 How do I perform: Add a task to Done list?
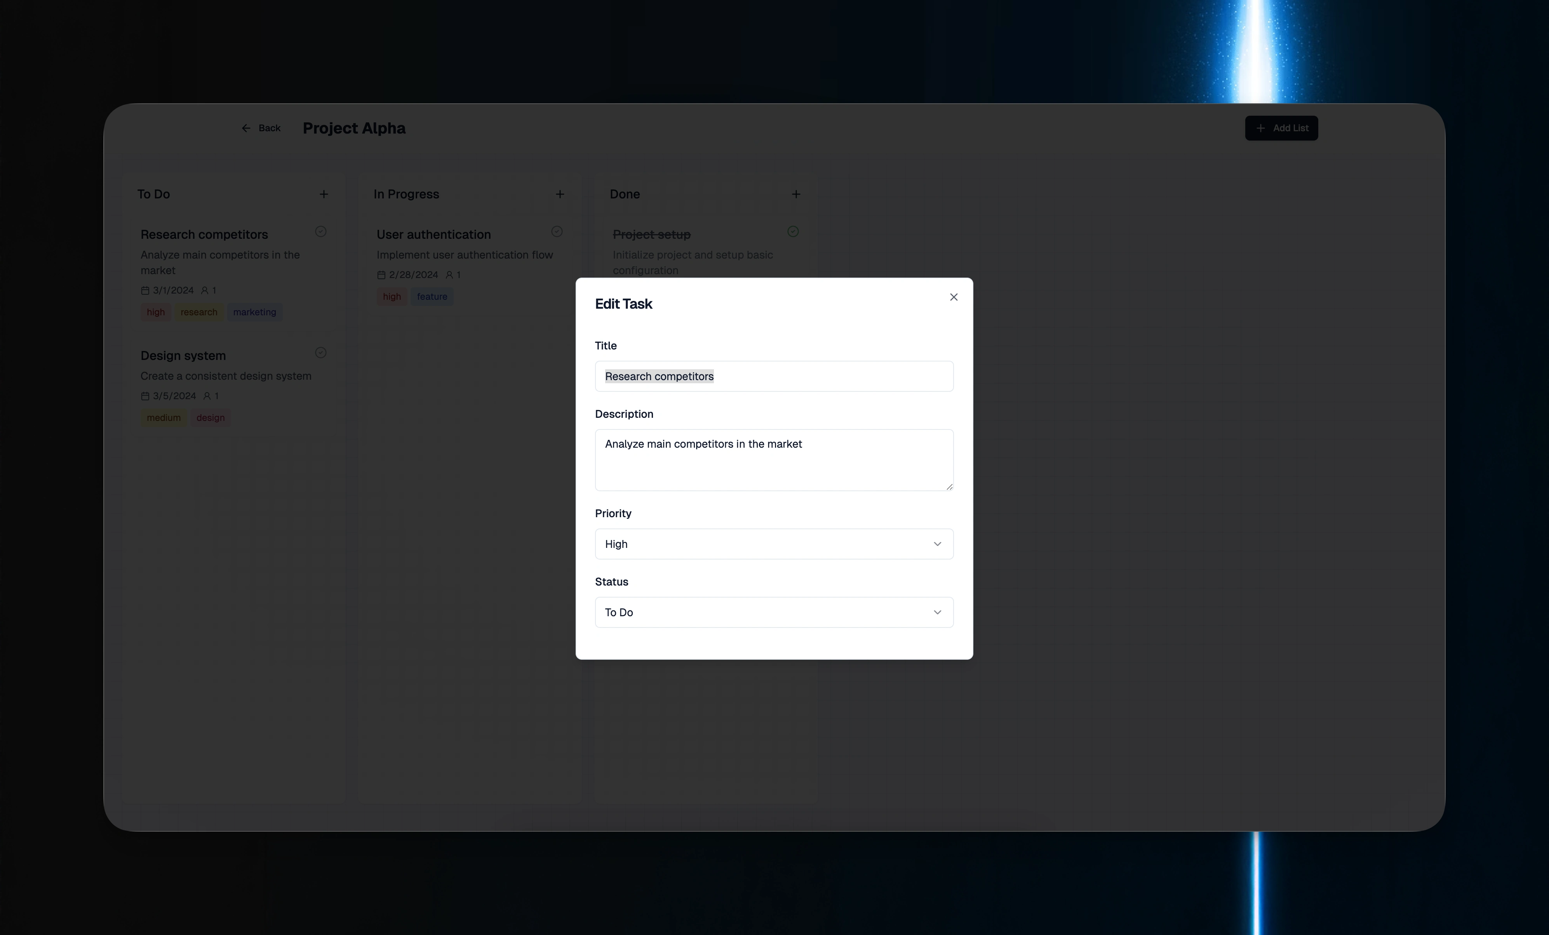point(796,194)
